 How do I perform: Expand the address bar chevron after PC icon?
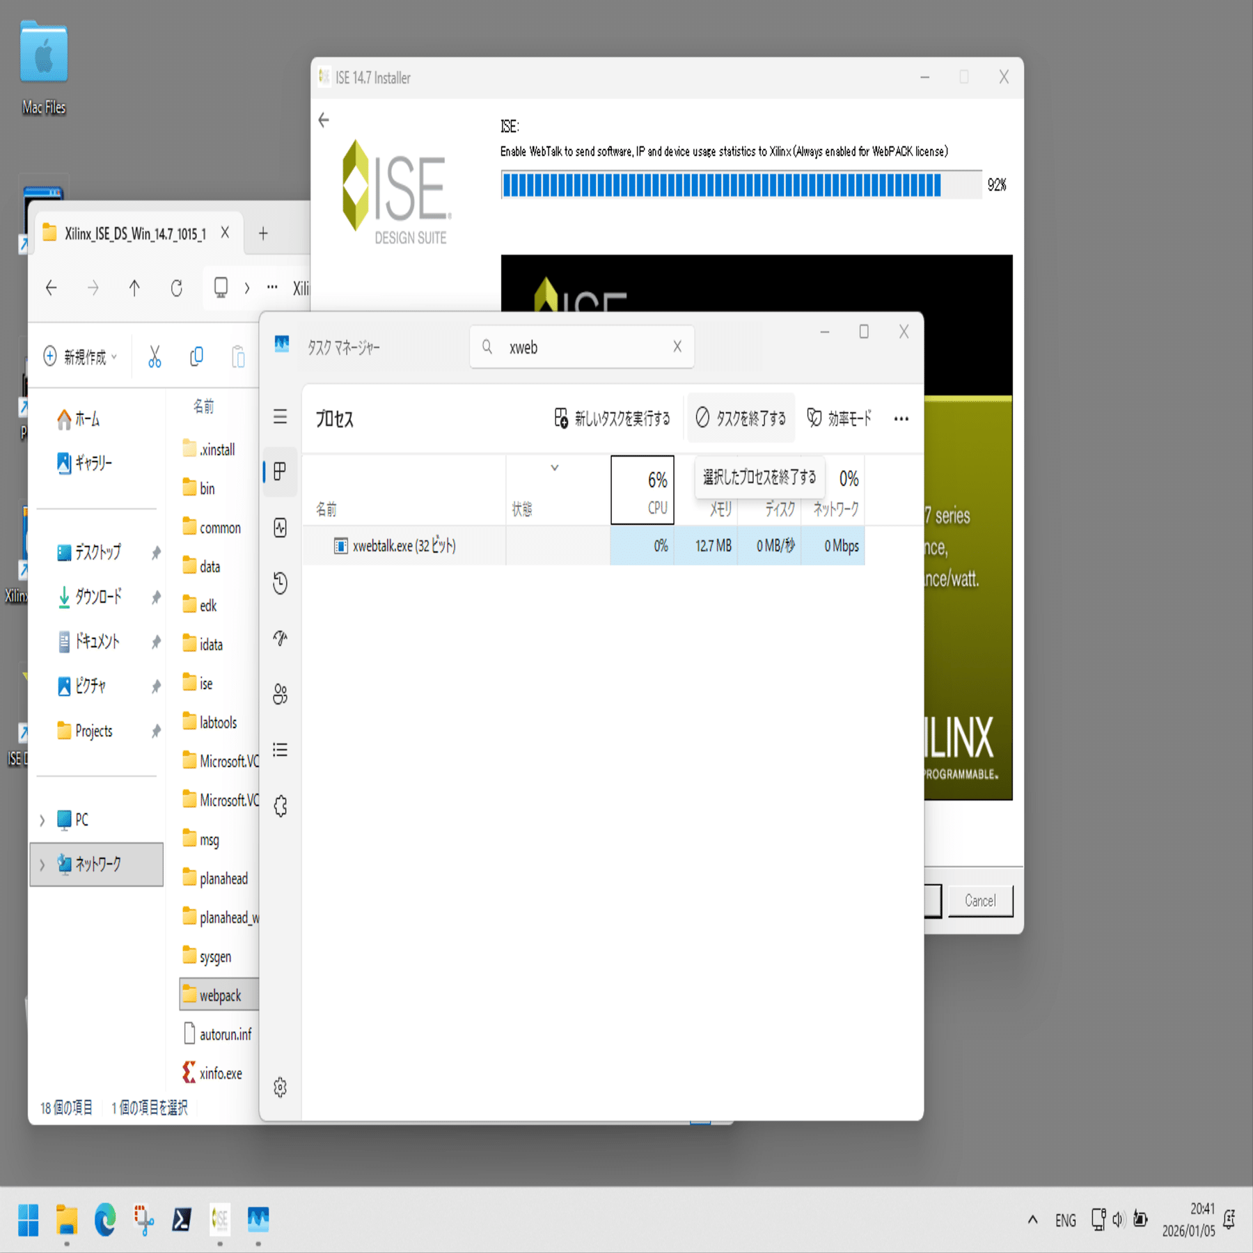coord(247,287)
